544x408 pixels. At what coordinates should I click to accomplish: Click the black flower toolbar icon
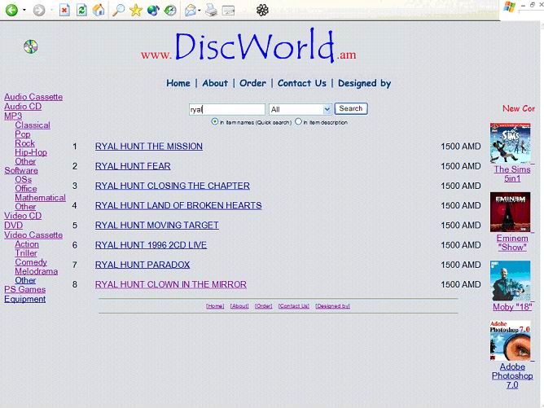(x=262, y=10)
